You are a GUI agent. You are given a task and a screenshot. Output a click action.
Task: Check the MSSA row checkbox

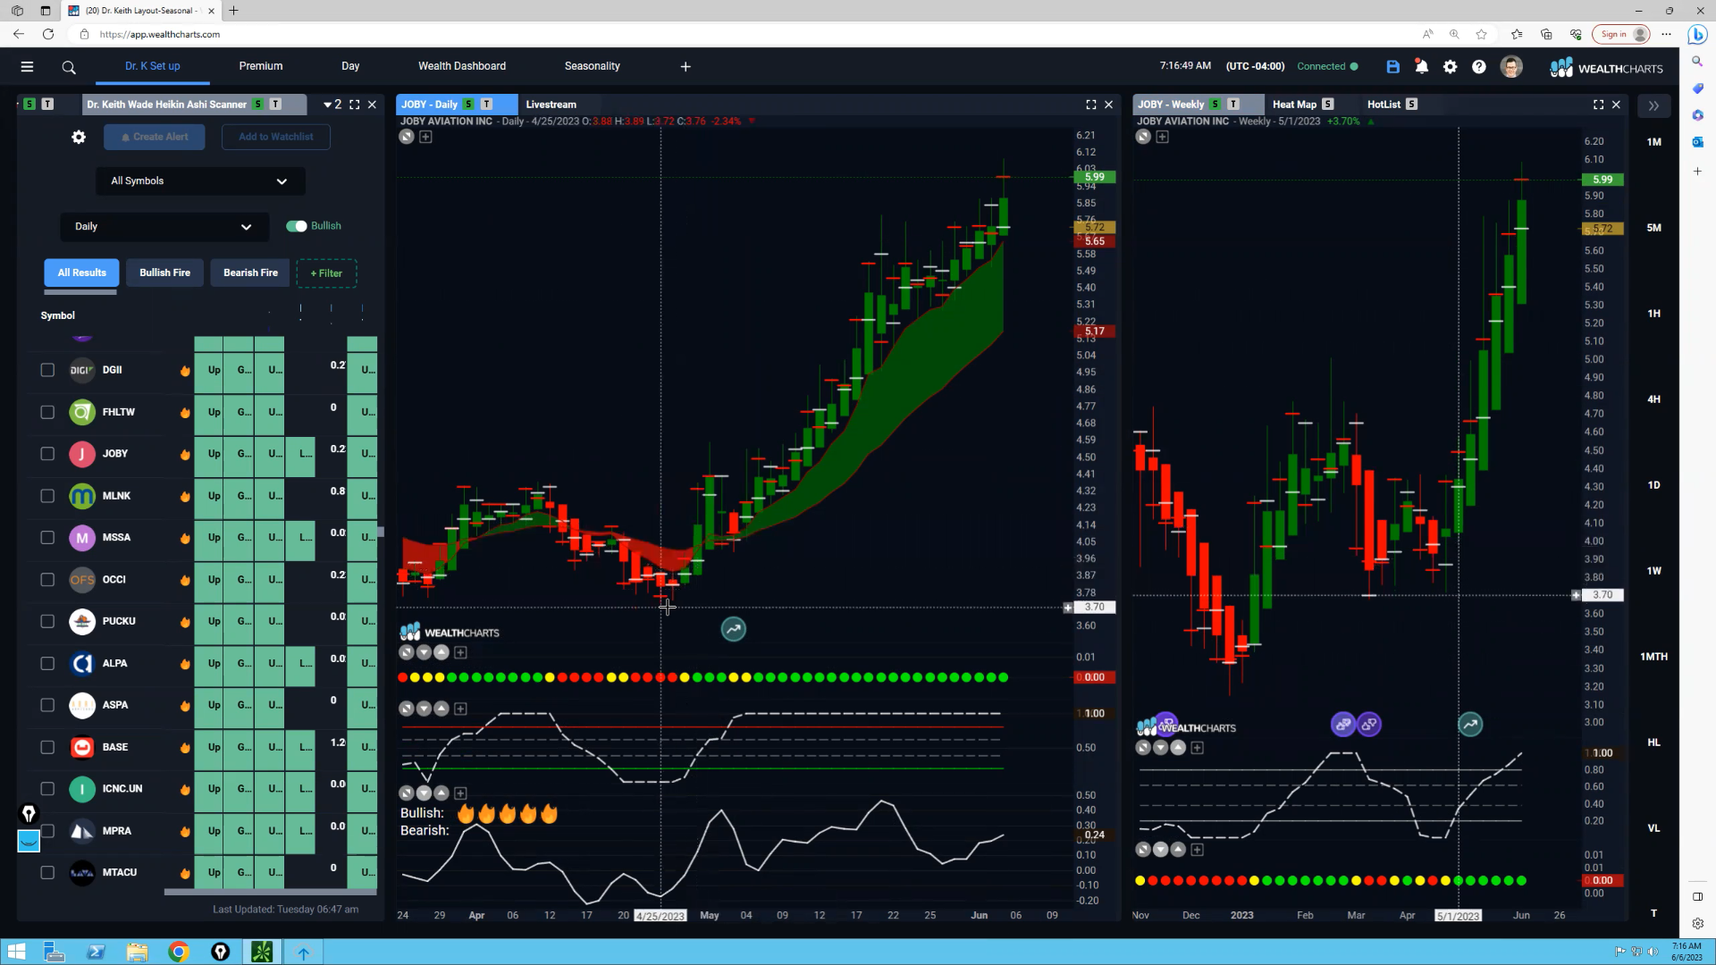[47, 538]
